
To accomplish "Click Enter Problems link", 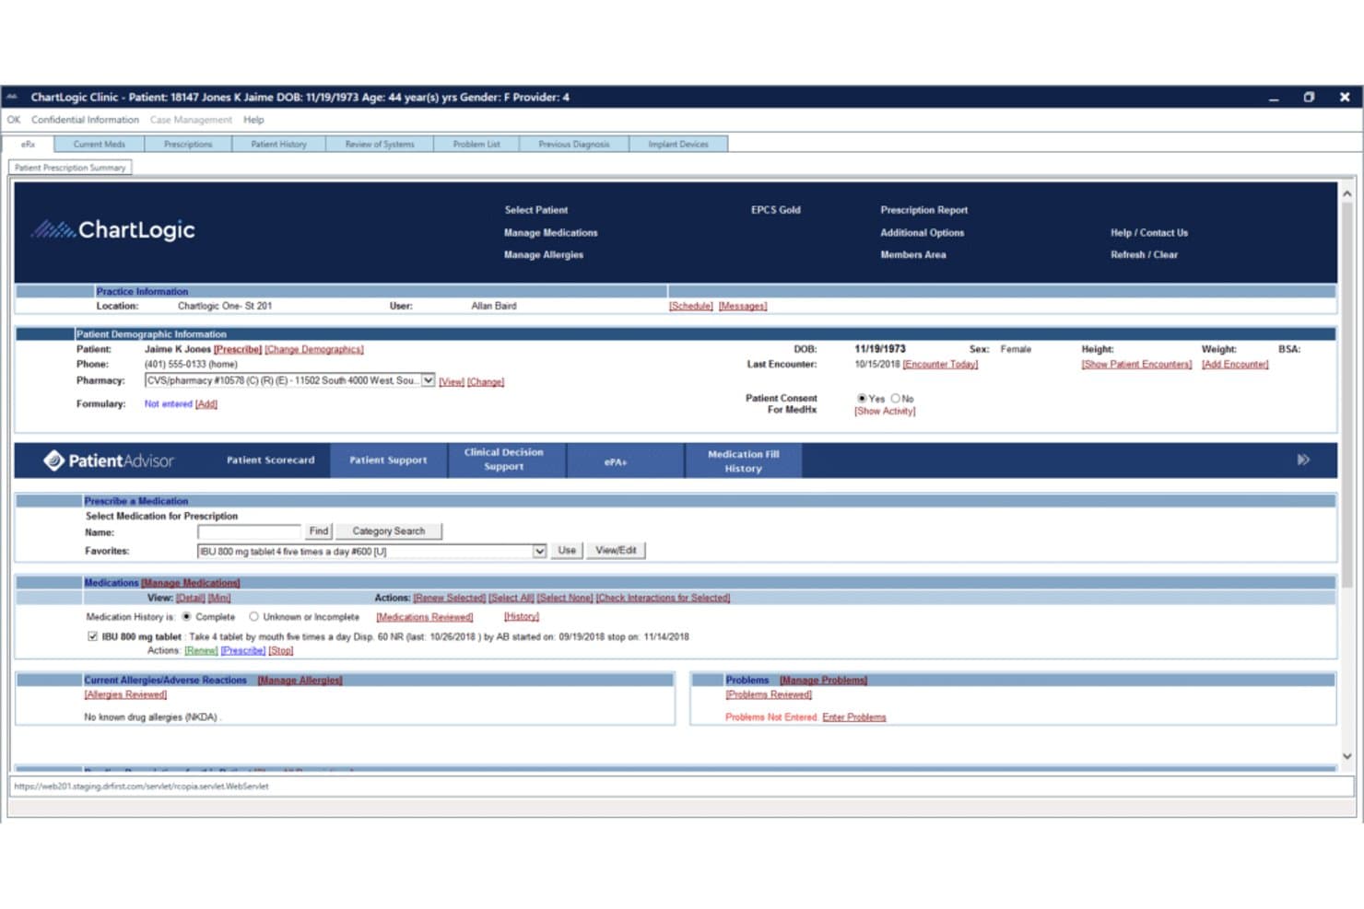I will coord(854,717).
